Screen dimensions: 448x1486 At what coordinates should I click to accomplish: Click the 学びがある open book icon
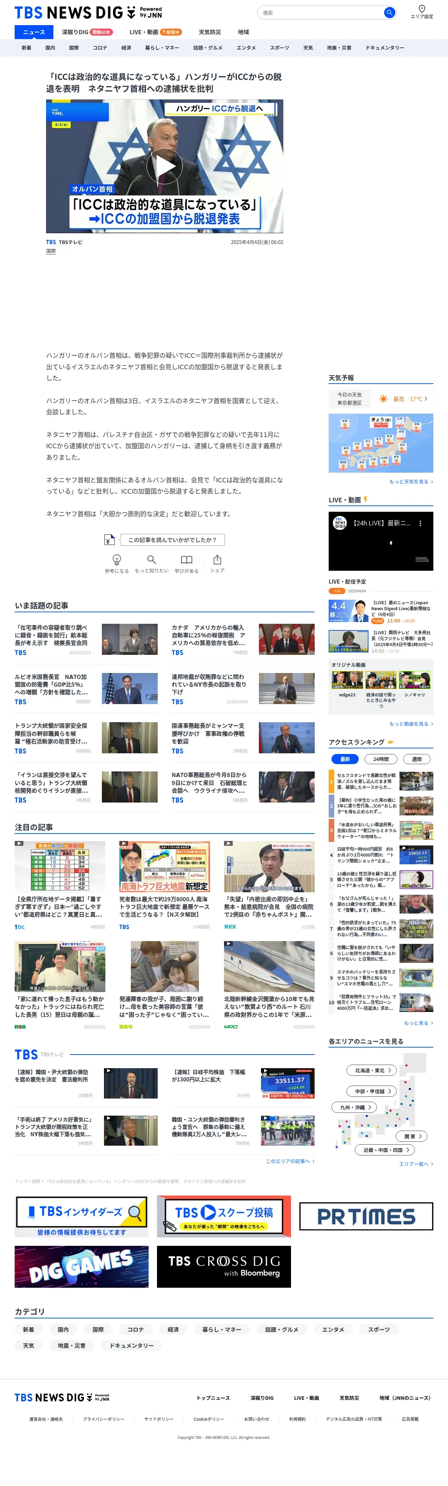click(186, 559)
